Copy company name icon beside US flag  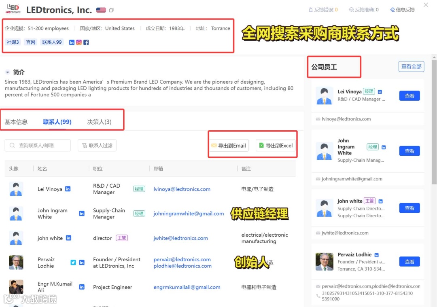[x=111, y=10]
